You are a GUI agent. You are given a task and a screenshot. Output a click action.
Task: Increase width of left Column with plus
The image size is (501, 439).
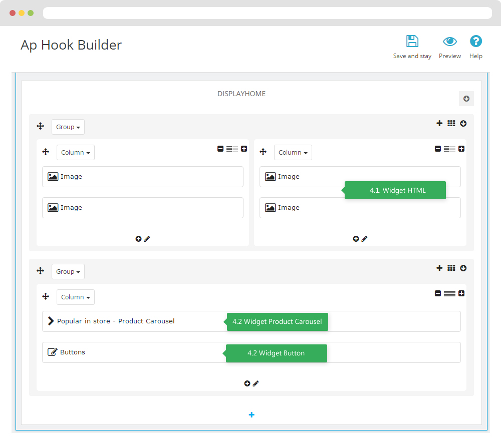tap(244, 149)
